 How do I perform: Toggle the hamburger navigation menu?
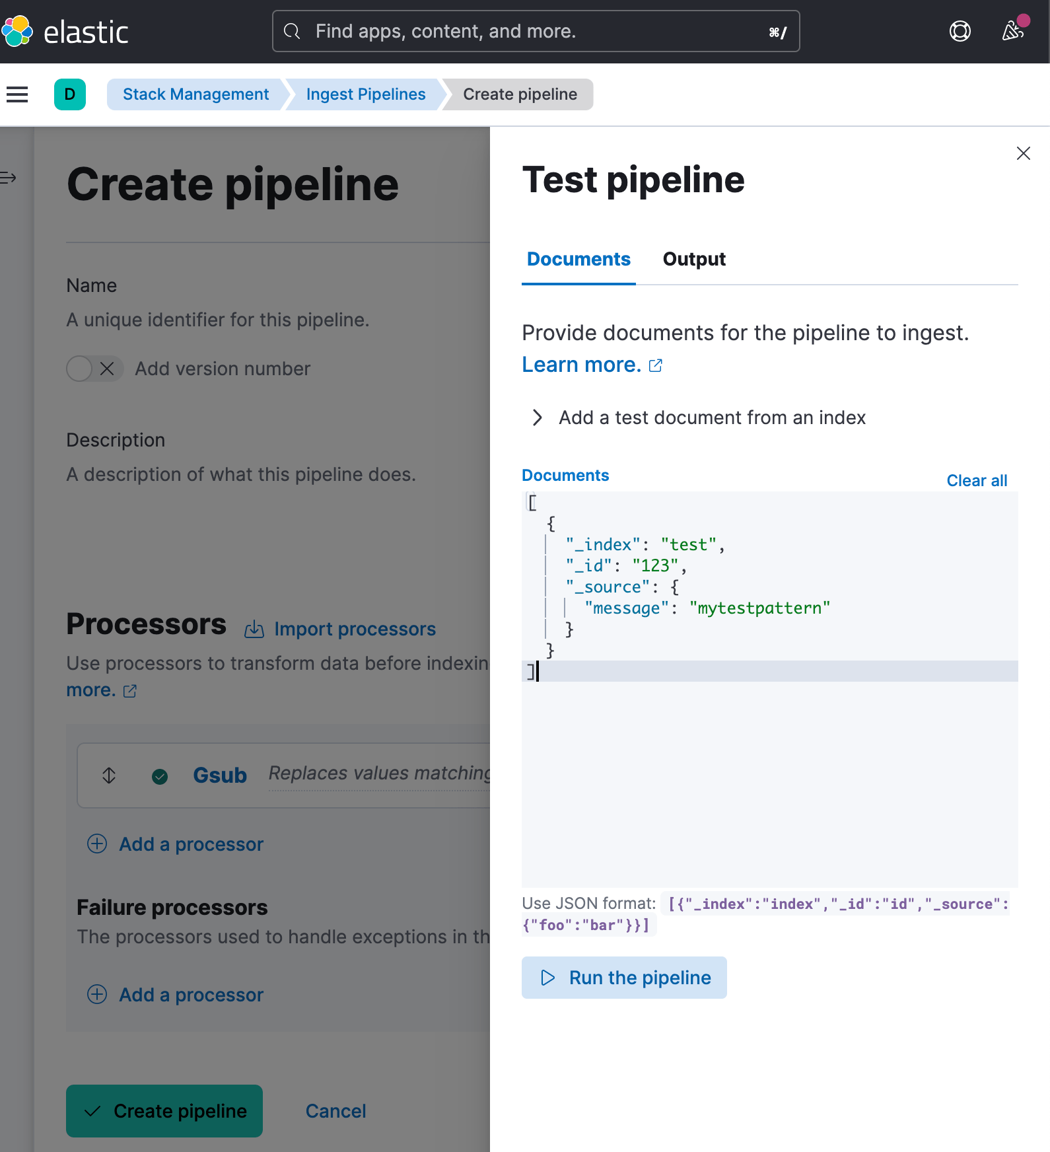tap(17, 94)
